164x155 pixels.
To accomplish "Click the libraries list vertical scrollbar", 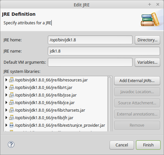I will coord(110,104).
